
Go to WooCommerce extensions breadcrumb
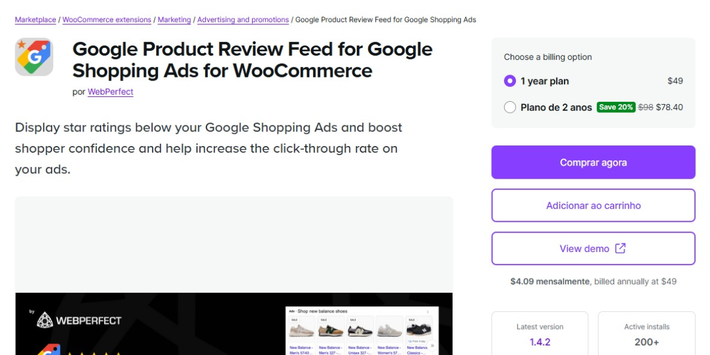point(107,20)
